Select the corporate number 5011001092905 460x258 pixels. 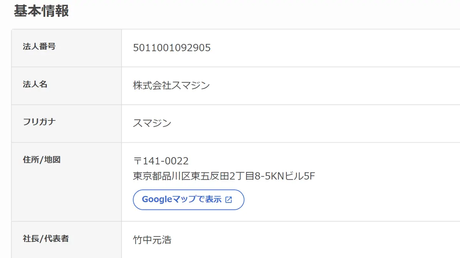[x=172, y=48]
